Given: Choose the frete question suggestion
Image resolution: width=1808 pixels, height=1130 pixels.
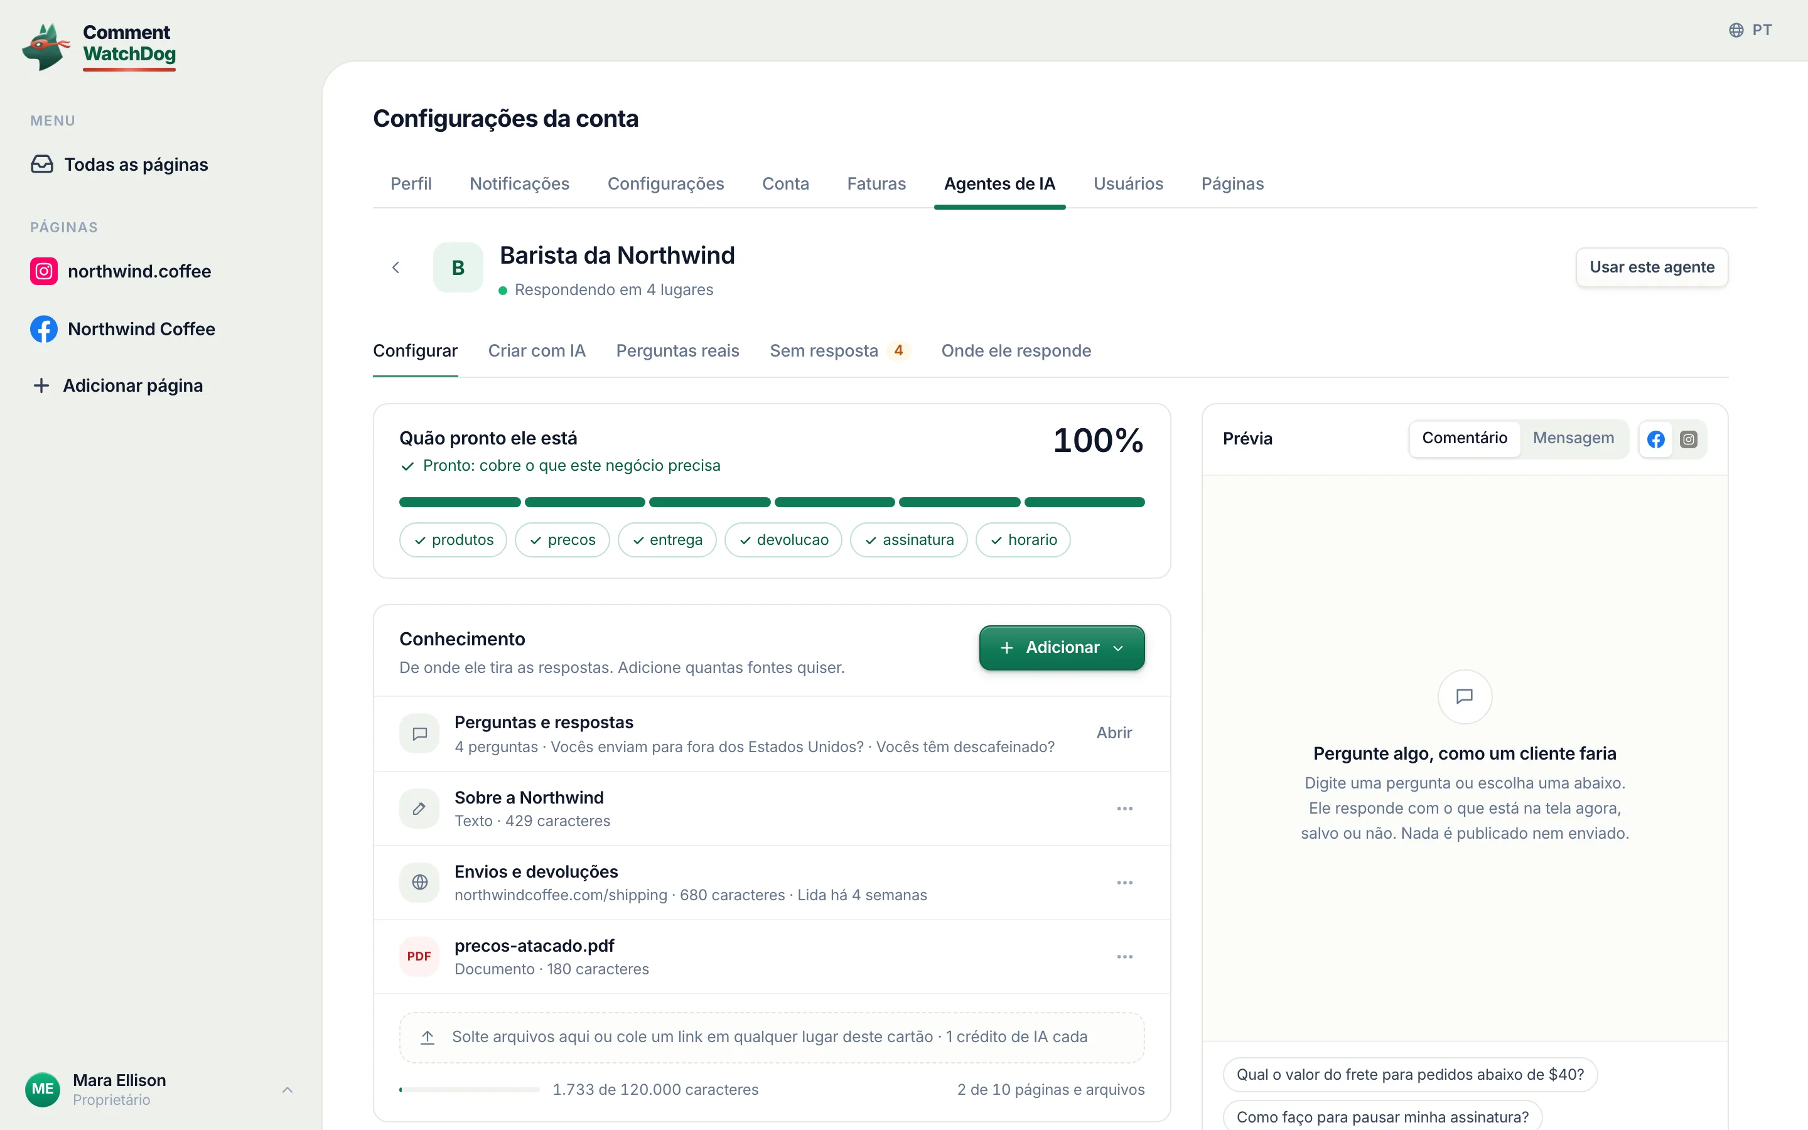Looking at the screenshot, I should pyautogui.click(x=1410, y=1075).
